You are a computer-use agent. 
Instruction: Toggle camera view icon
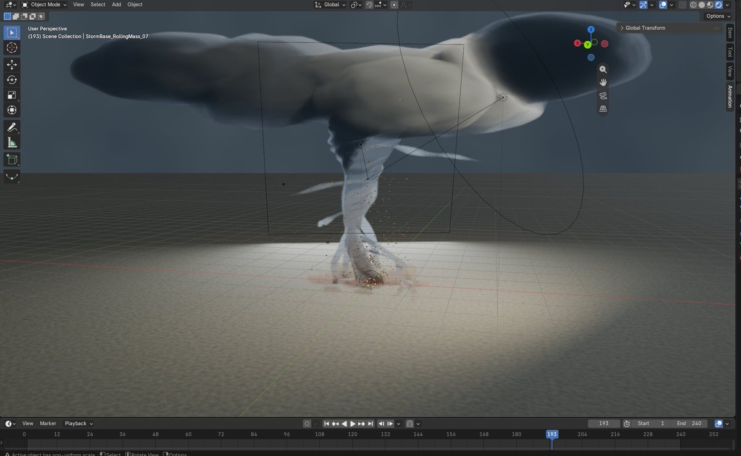603,96
